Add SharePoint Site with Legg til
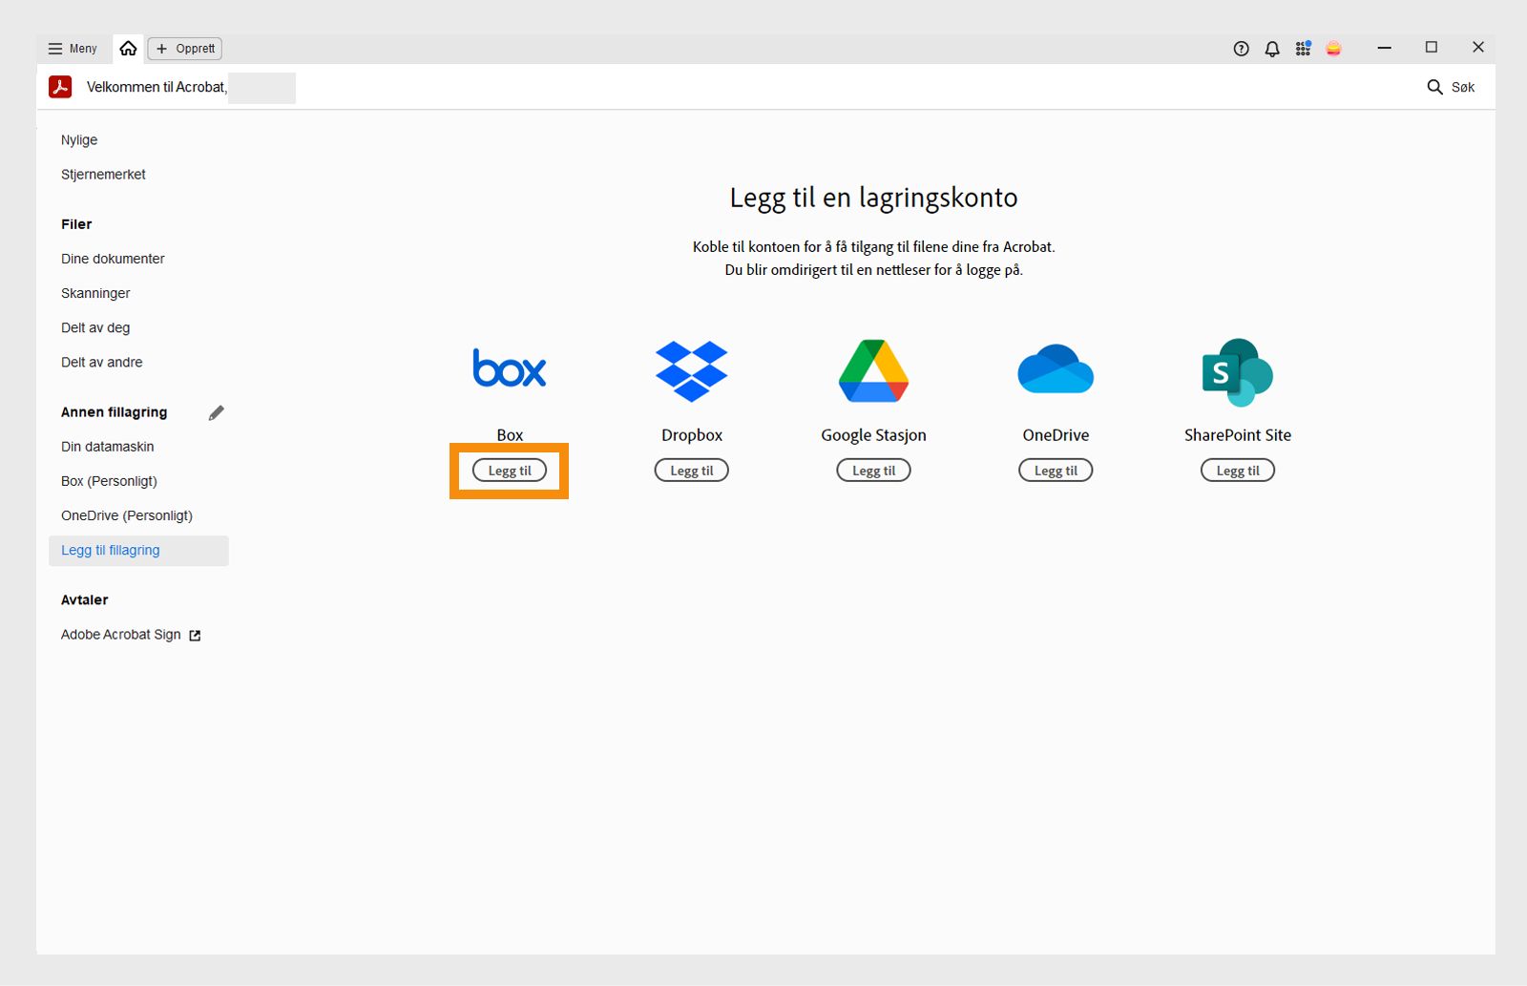 tap(1238, 471)
